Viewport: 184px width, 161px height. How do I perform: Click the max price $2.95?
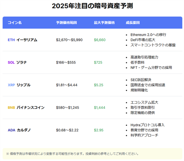pos(99,130)
